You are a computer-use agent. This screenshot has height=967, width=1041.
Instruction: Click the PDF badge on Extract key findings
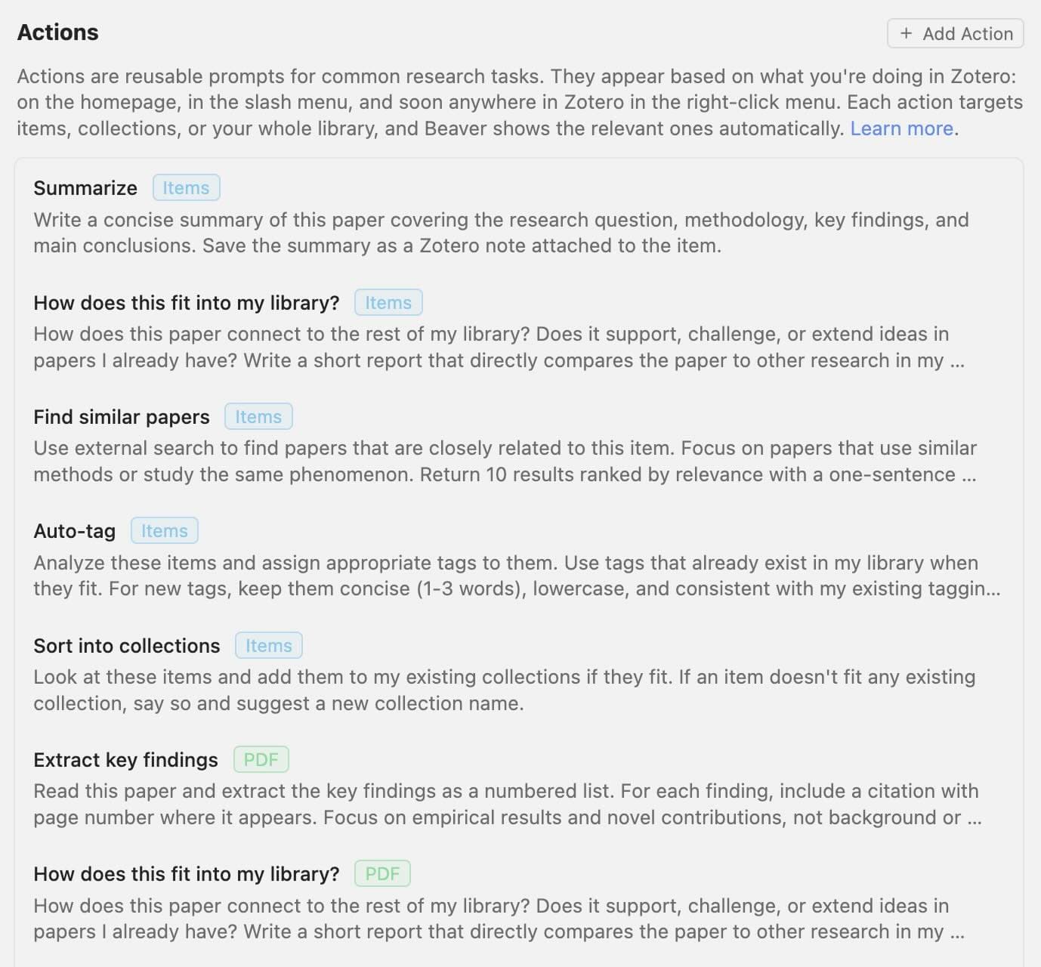point(260,759)
